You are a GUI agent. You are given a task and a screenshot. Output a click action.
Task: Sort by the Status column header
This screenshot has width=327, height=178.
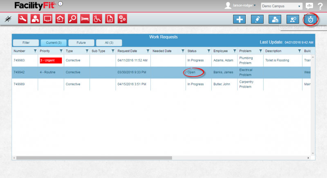click(192, 51)
